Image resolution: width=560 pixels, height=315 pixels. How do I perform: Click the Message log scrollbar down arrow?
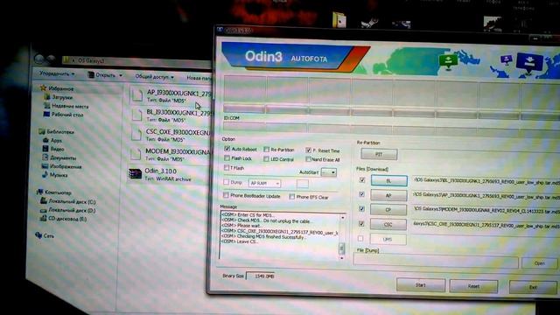tap(342, 258)
